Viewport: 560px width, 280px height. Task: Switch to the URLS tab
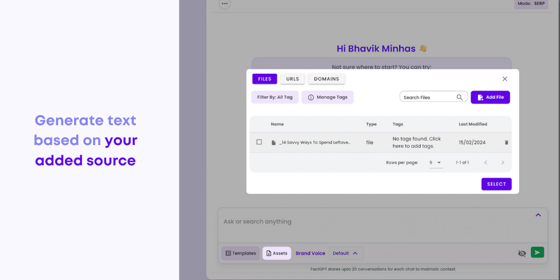pyautogui.click(x=293, y=79)
